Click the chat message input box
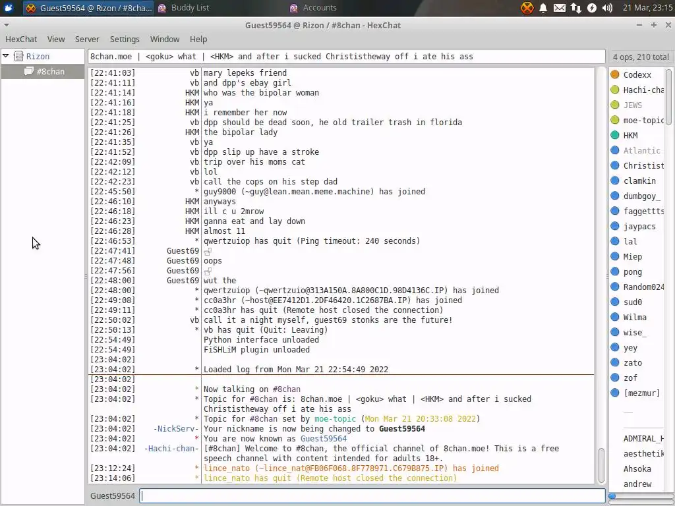 pyautogui.click(x=372, y=495)
